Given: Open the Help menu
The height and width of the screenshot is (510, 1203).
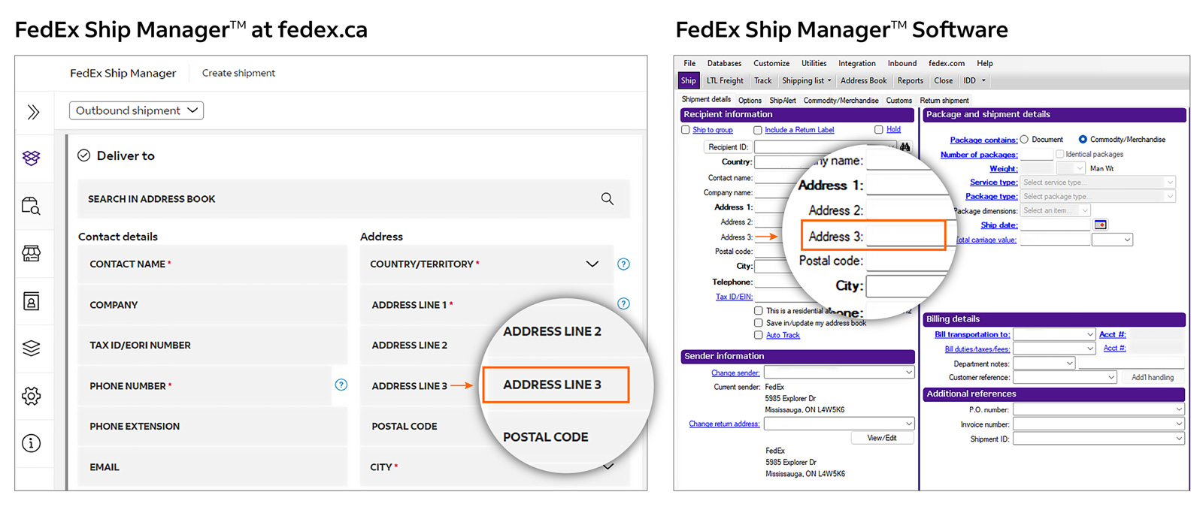Looking at the screenshot, I should (x=985, y=64).
